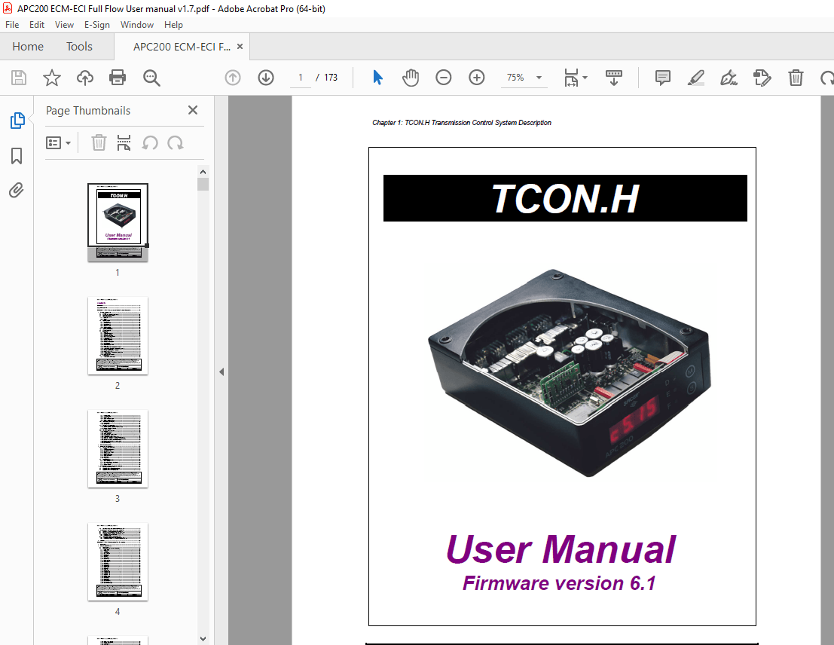Select the Fill & Sign pen tool
Image resolution: width=834 pixels, height=645 pixels.
tap(729, 78)
